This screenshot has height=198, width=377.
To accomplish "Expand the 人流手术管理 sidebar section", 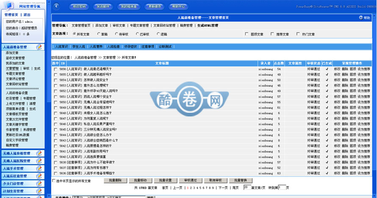I will coord(23,168).
